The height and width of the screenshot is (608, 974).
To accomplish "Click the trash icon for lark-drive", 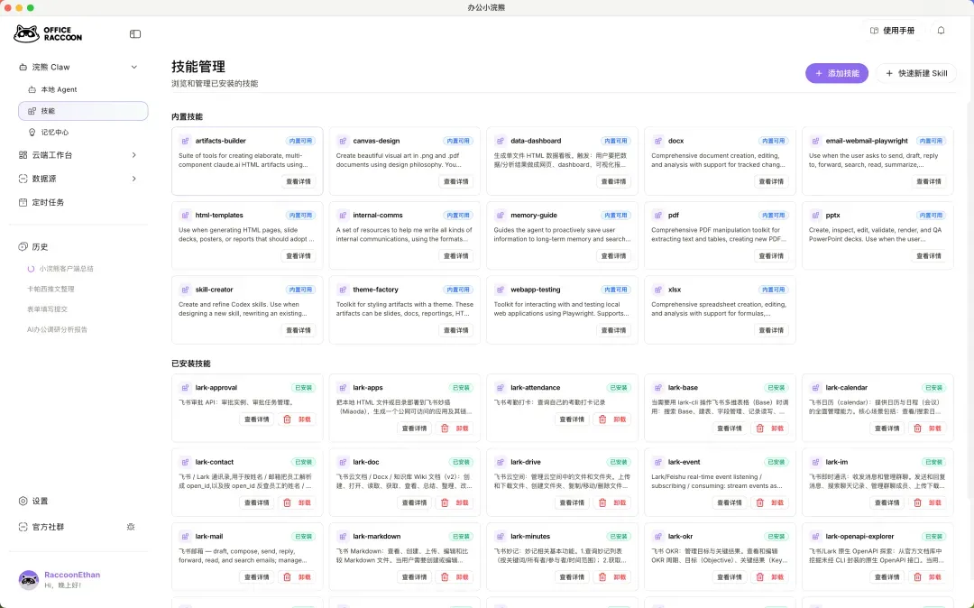I will [602, 503].
